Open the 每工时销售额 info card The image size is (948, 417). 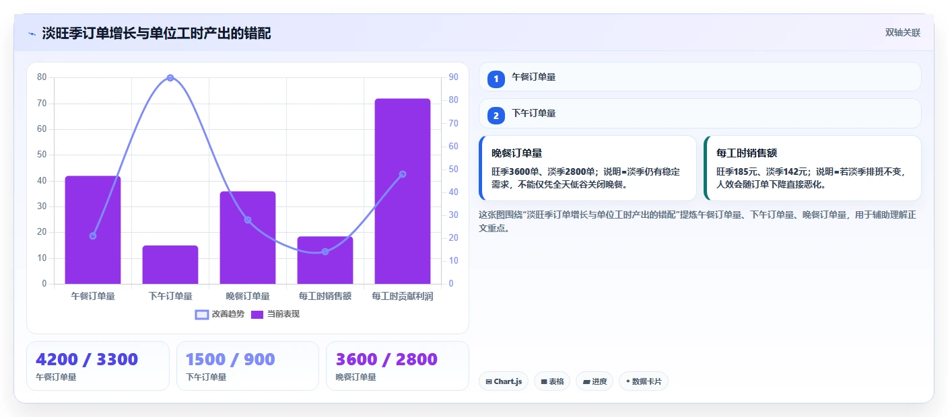pos(812,168)
